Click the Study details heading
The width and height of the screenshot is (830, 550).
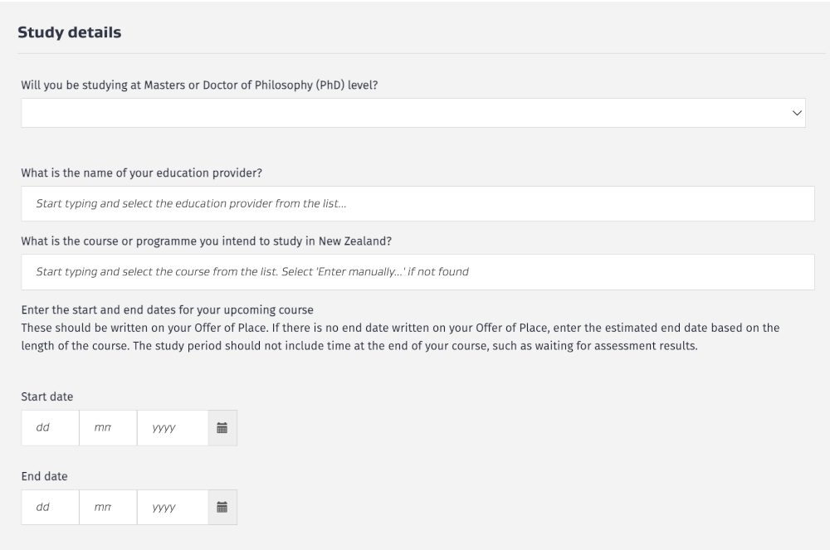click(70, 32)
